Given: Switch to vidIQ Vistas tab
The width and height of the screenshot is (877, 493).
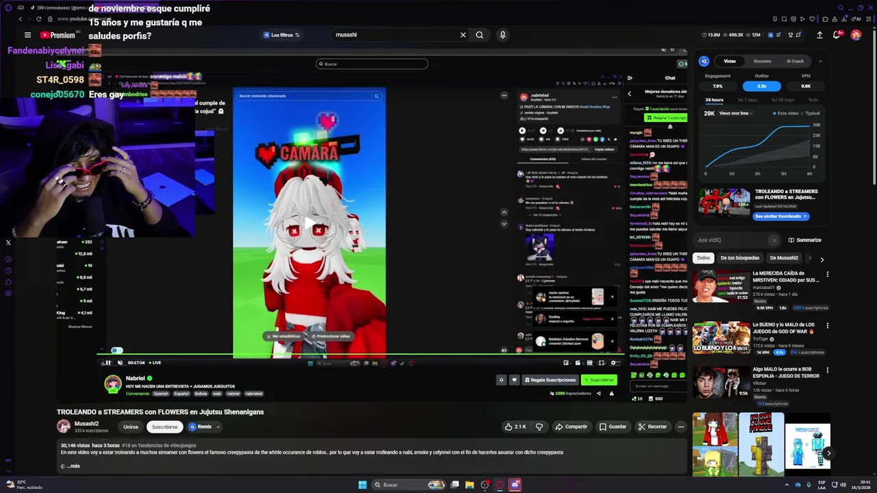Looking at the screenshot, I should pyautogui.click(x=730, y=61).
